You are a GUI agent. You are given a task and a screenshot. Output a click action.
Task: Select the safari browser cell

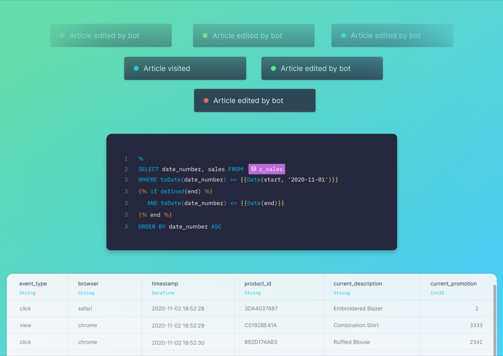[85, 309]
